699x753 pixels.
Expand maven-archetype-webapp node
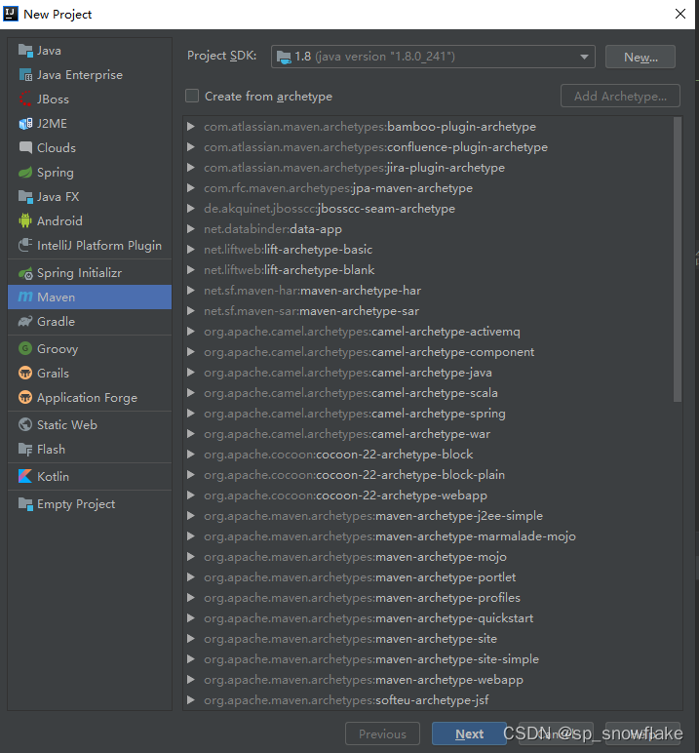click(x=191, y=680)
